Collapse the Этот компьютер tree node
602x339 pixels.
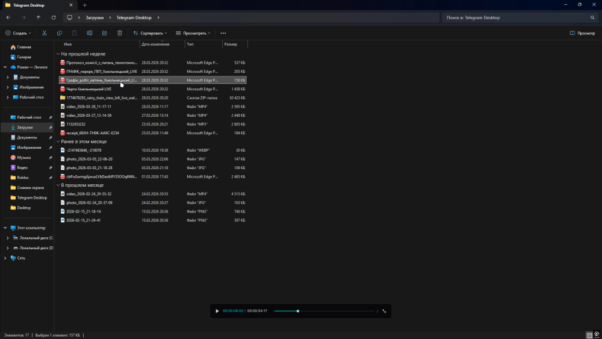[5, 228]
